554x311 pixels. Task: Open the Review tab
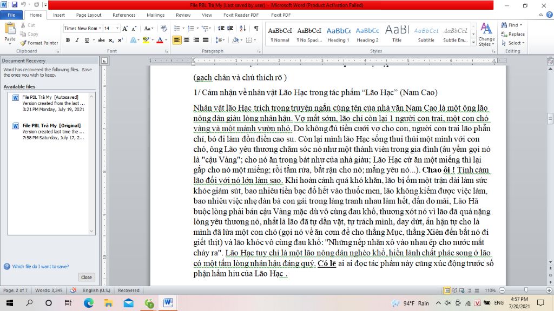coord(183,15)
